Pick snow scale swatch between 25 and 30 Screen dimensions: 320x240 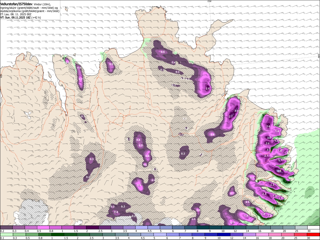tap(301, 227)
